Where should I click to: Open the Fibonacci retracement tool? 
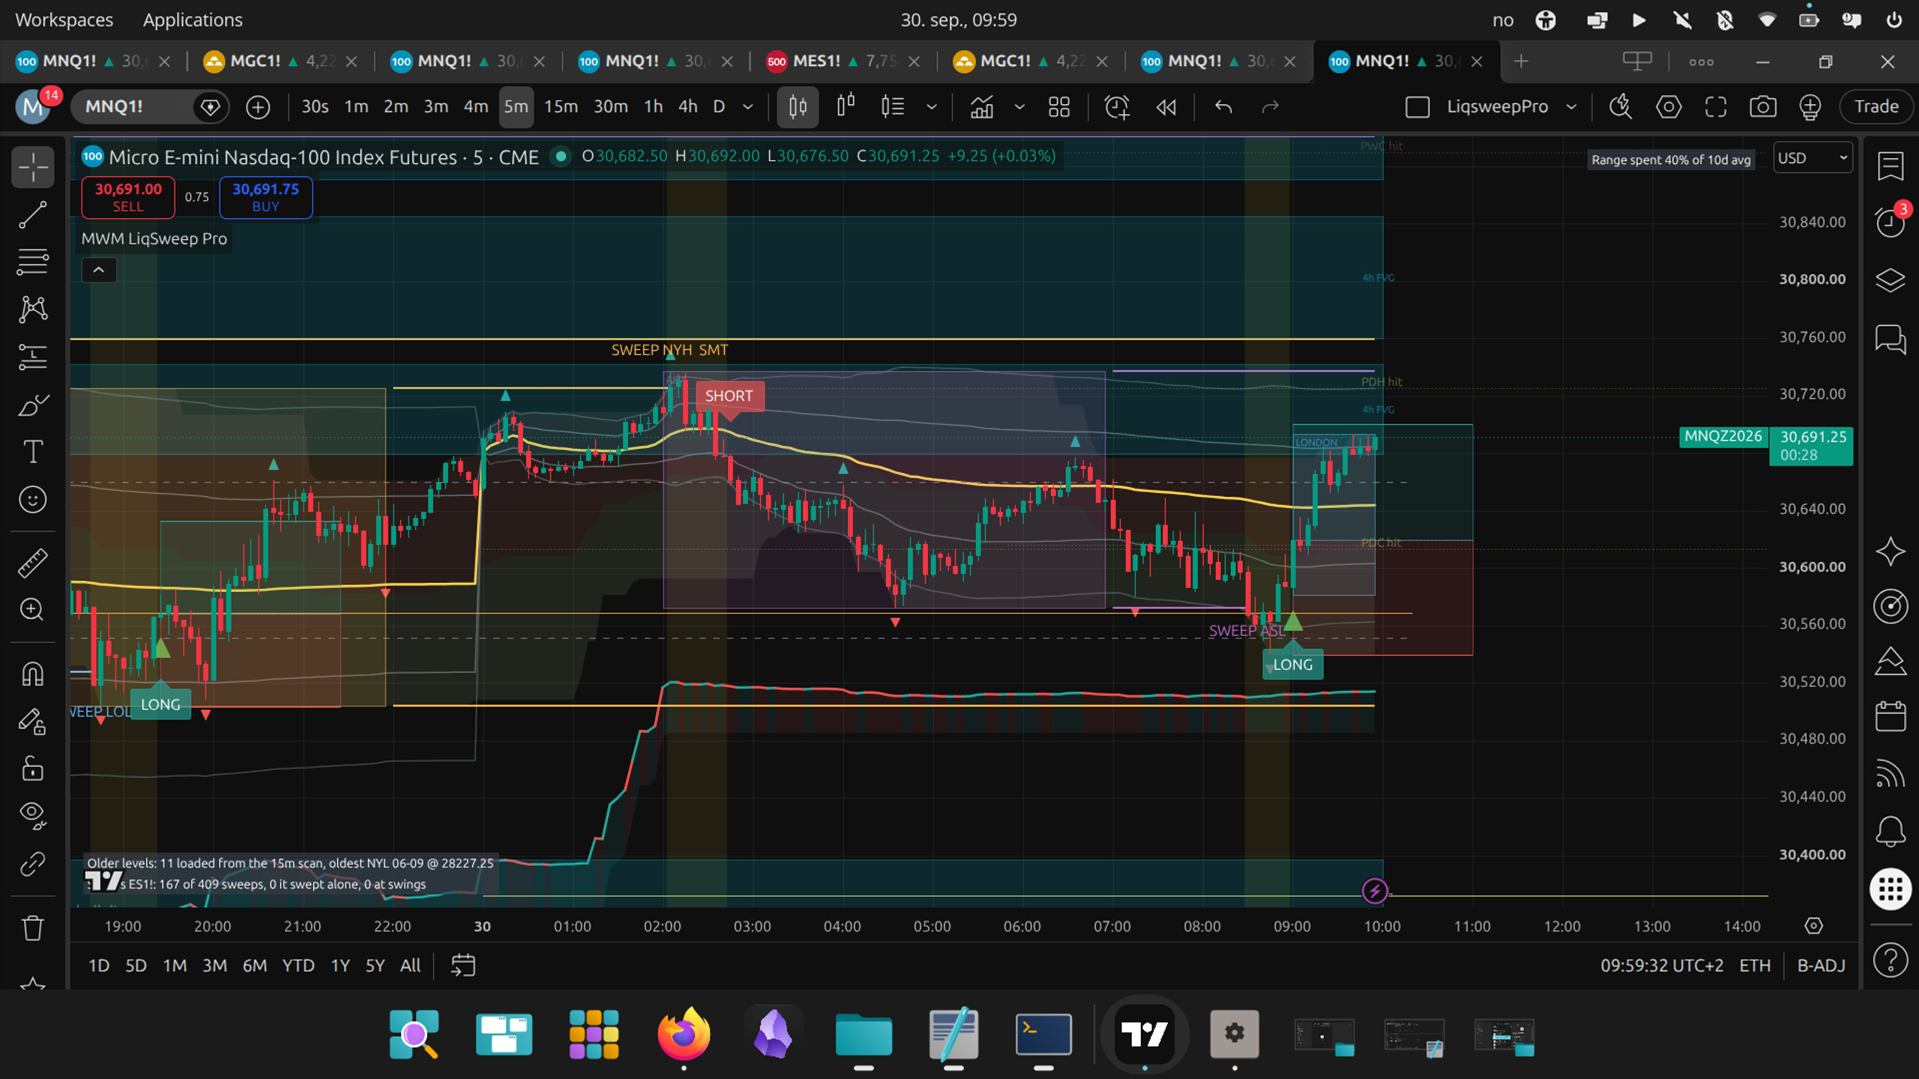point(32,262)
